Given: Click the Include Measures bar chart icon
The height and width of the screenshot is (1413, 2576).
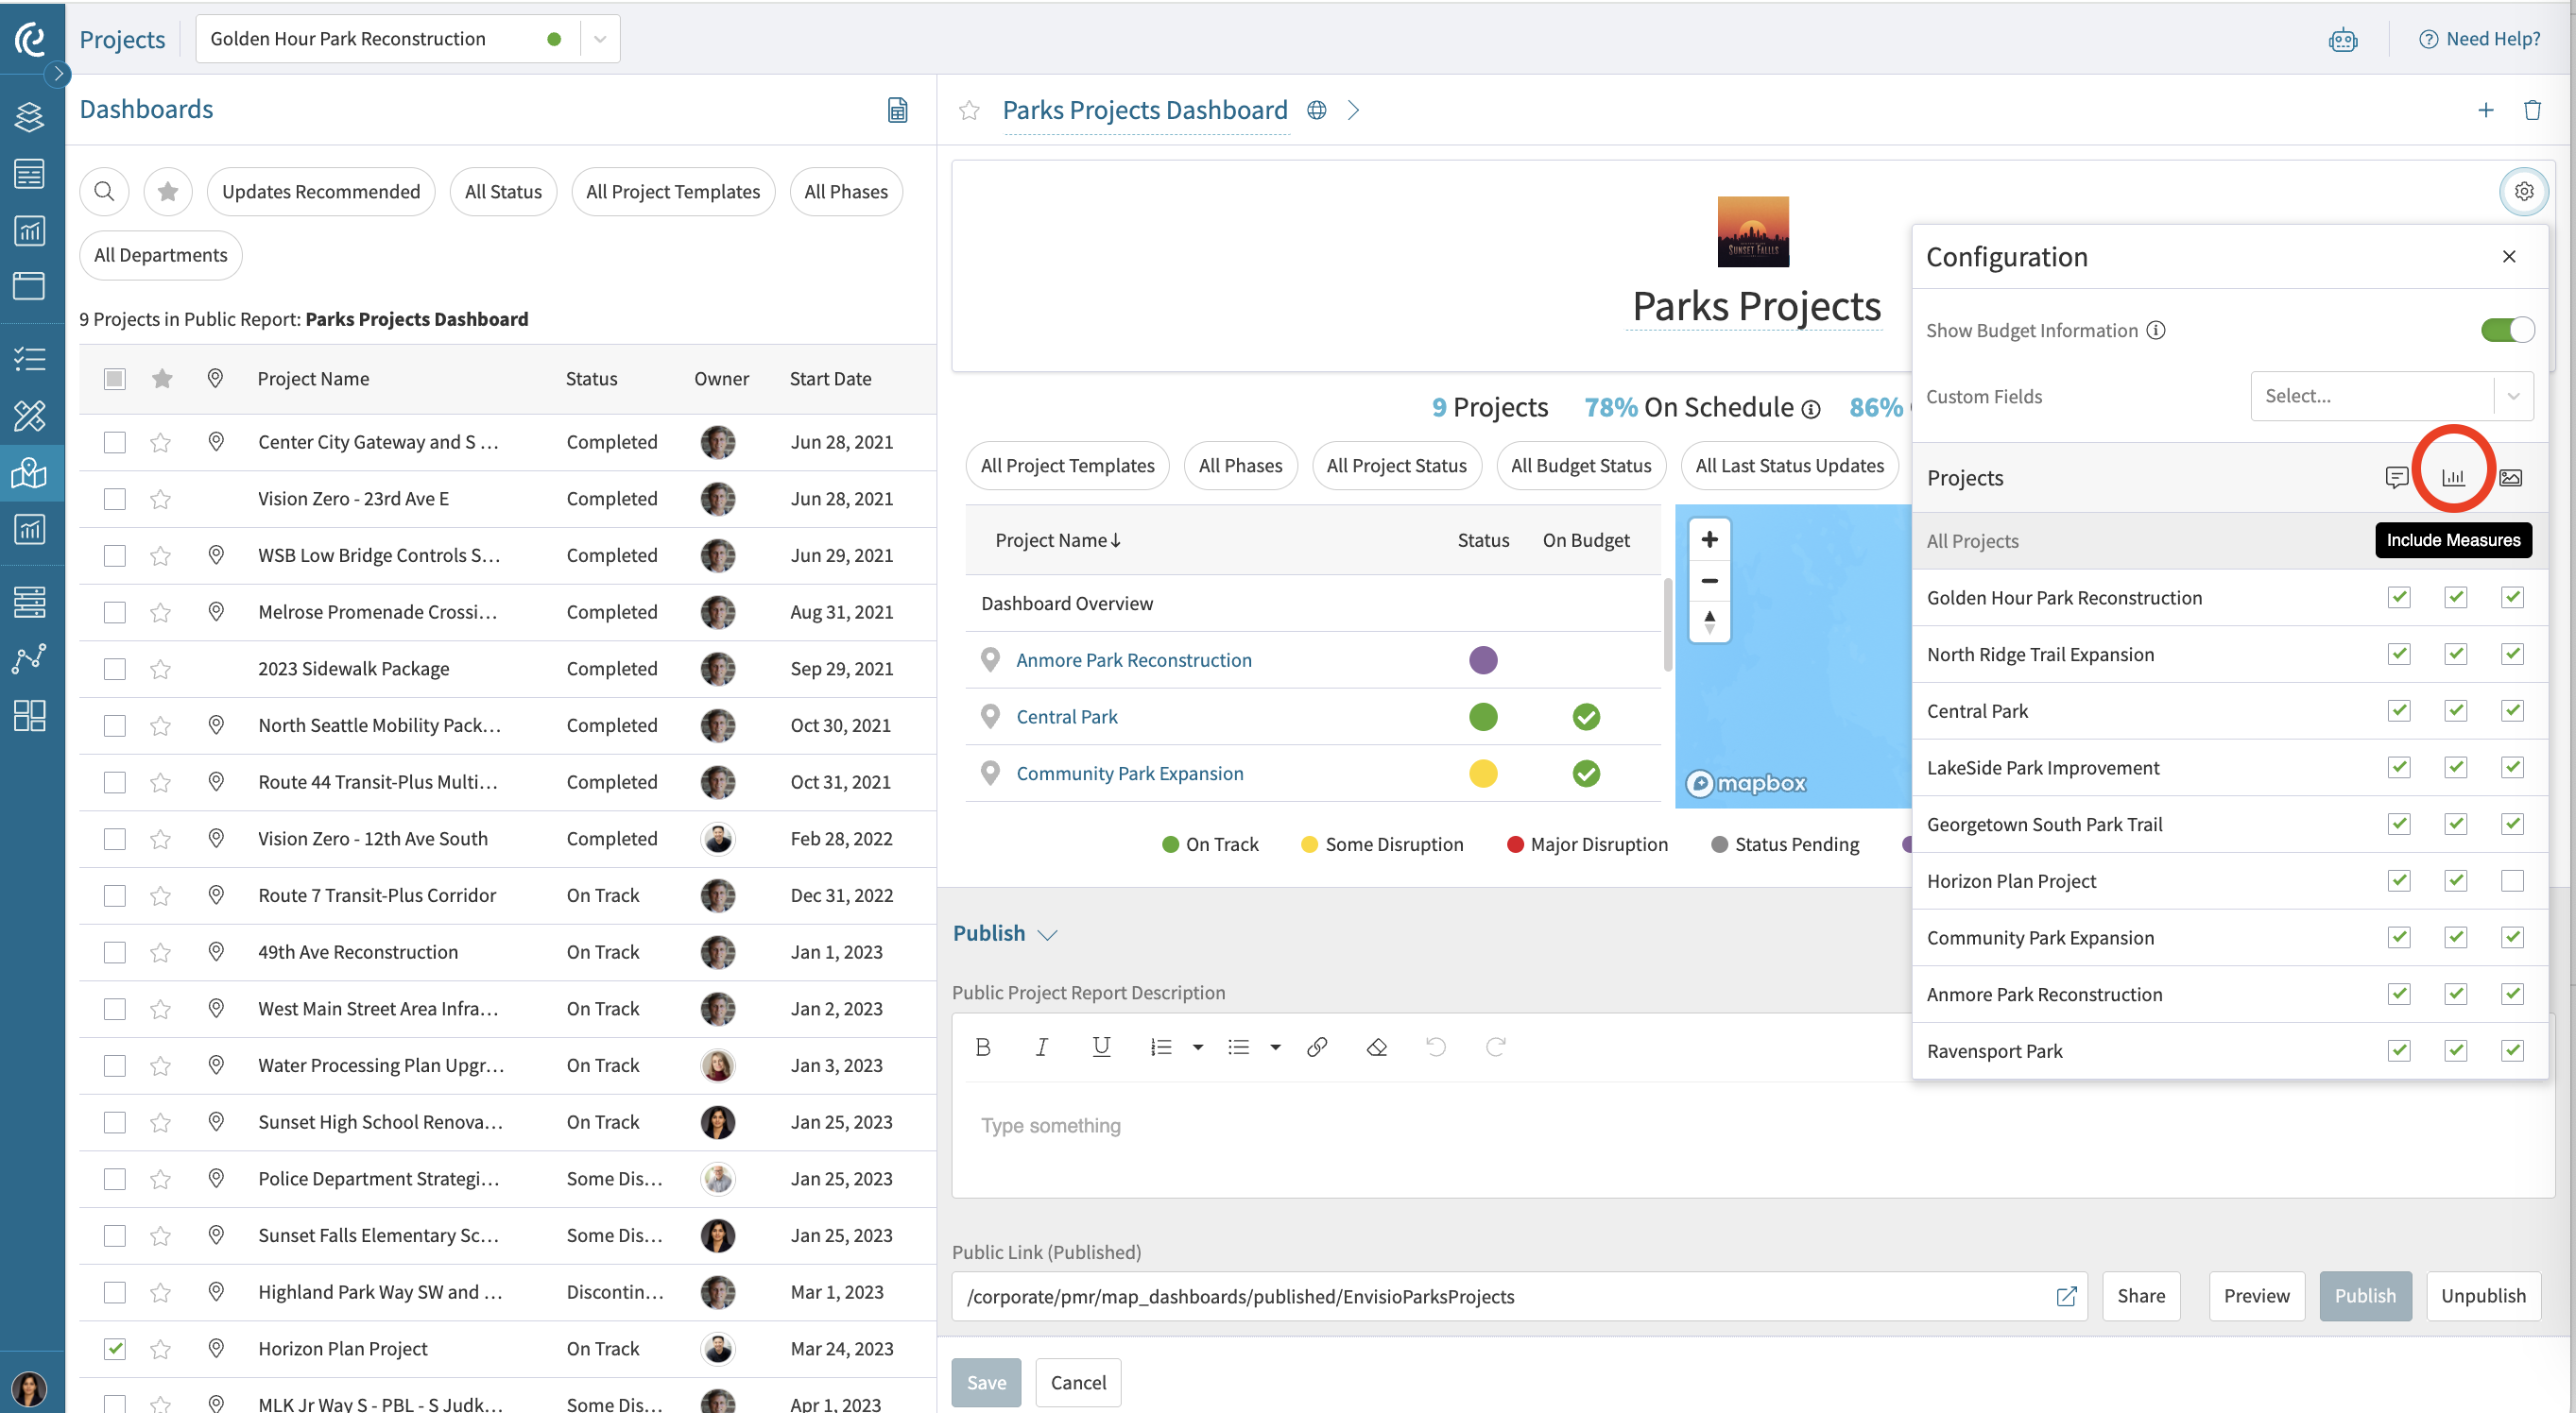Looking at the screenshot, I should point(2453,478).
